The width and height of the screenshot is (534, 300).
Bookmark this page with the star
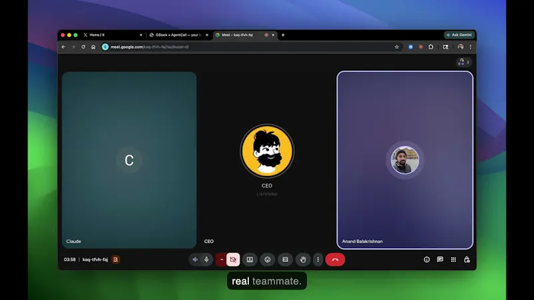point(396,47)
